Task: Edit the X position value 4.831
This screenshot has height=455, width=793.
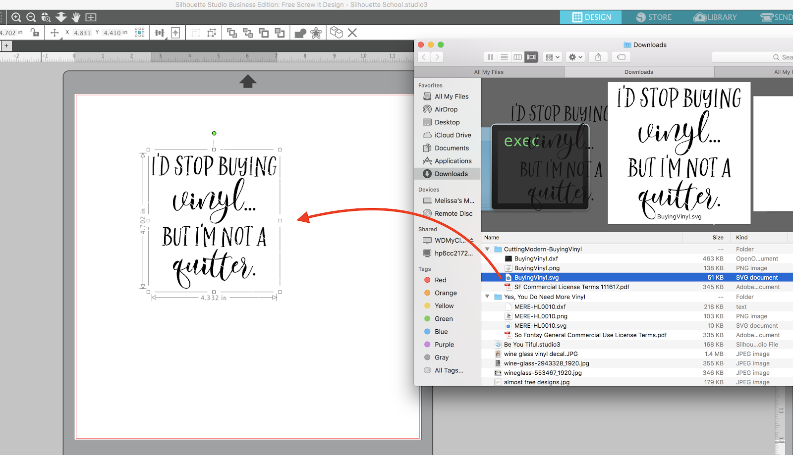Action: (82, 33)
